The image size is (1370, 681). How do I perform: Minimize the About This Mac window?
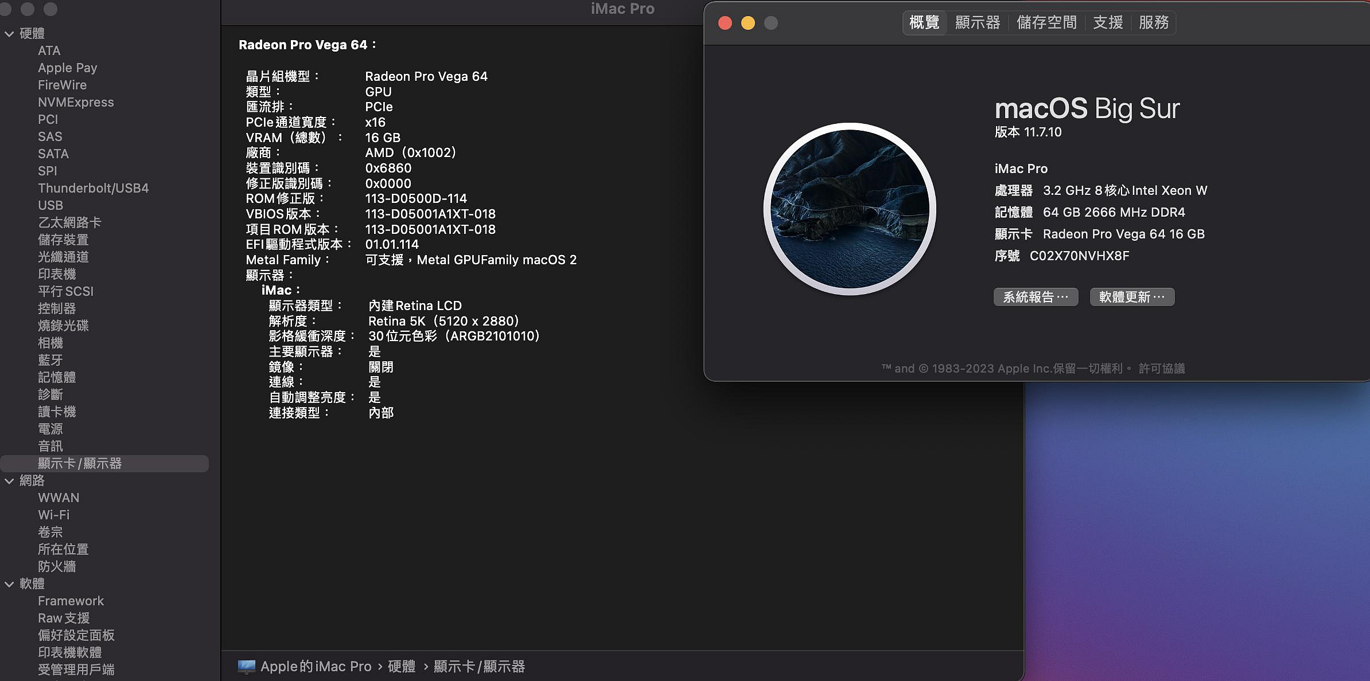[748, 23]
